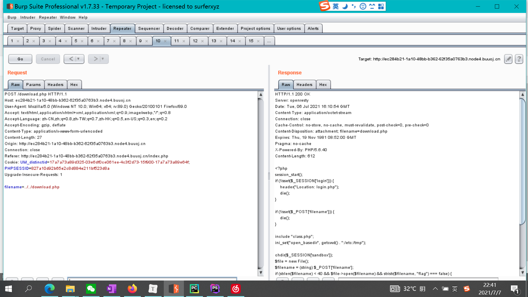Click request pane scroll down arrow
Screen dimensions: 528x297
point(261,273)
